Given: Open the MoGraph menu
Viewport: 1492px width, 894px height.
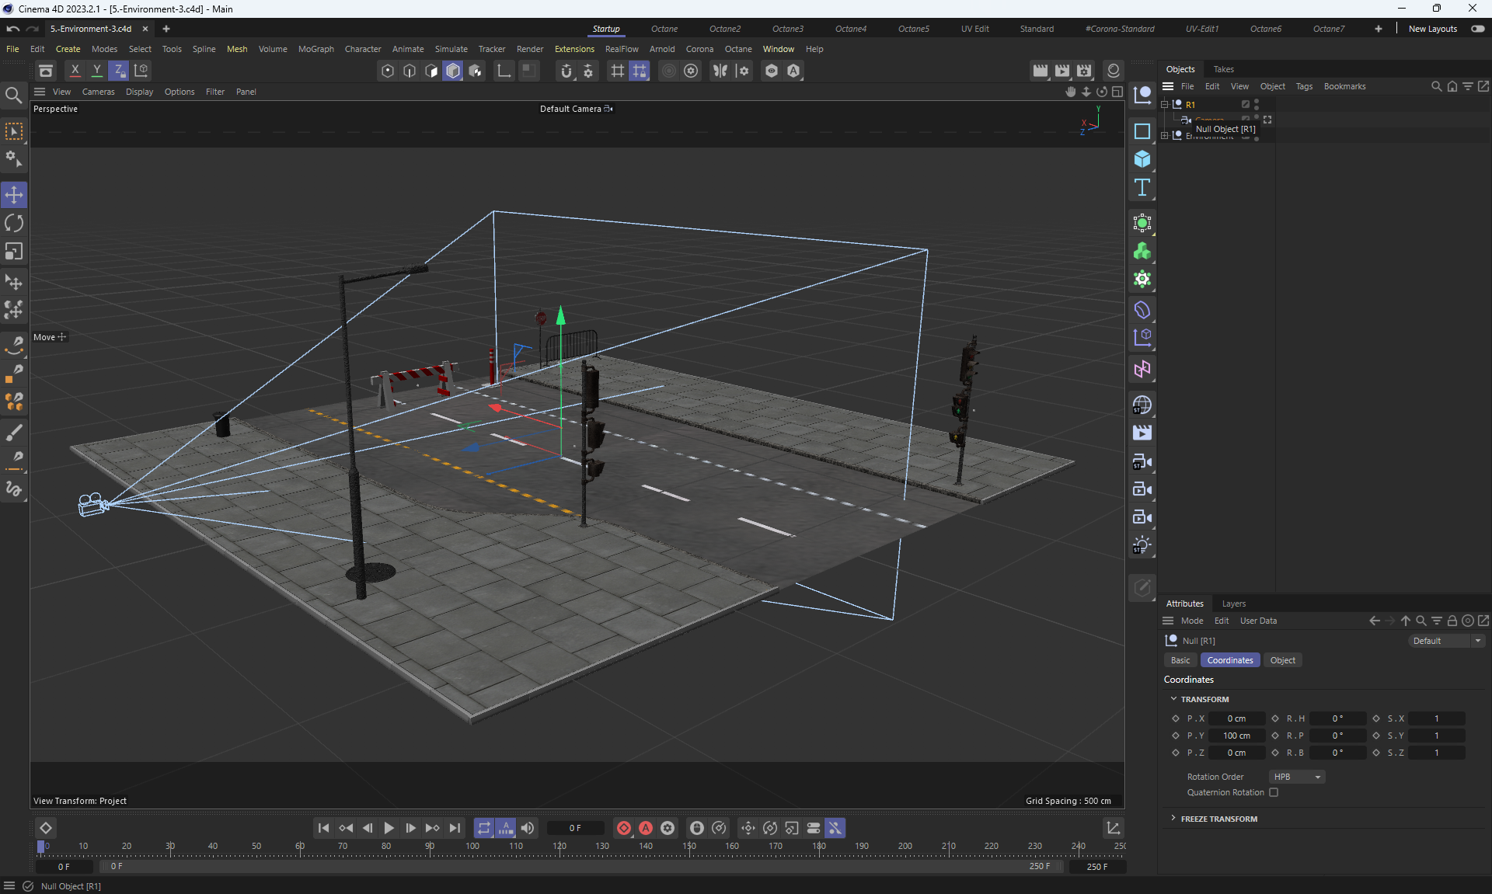Looking at the screenshot, I should [x=315, y=49].
